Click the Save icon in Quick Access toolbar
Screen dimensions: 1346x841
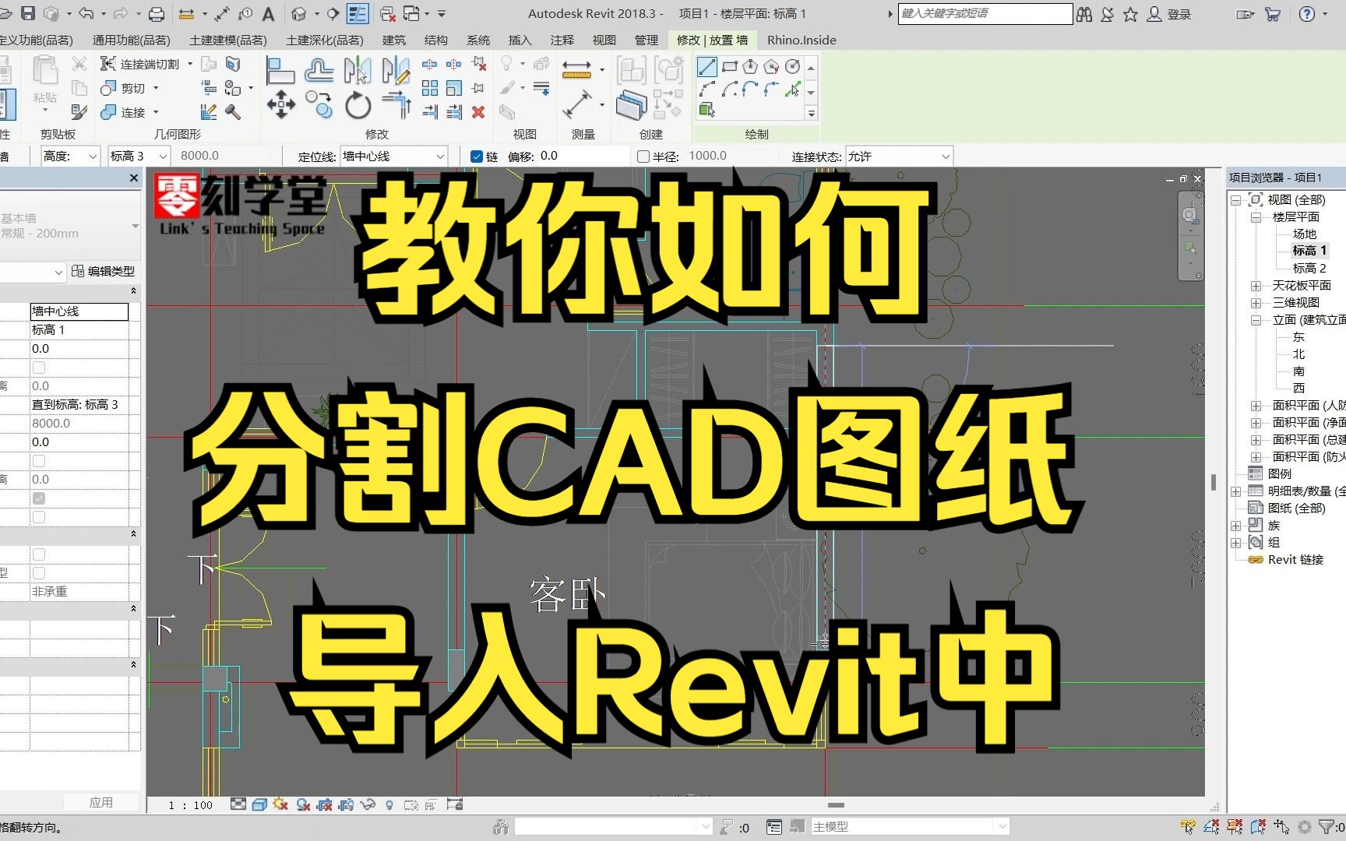pos(28,14)
